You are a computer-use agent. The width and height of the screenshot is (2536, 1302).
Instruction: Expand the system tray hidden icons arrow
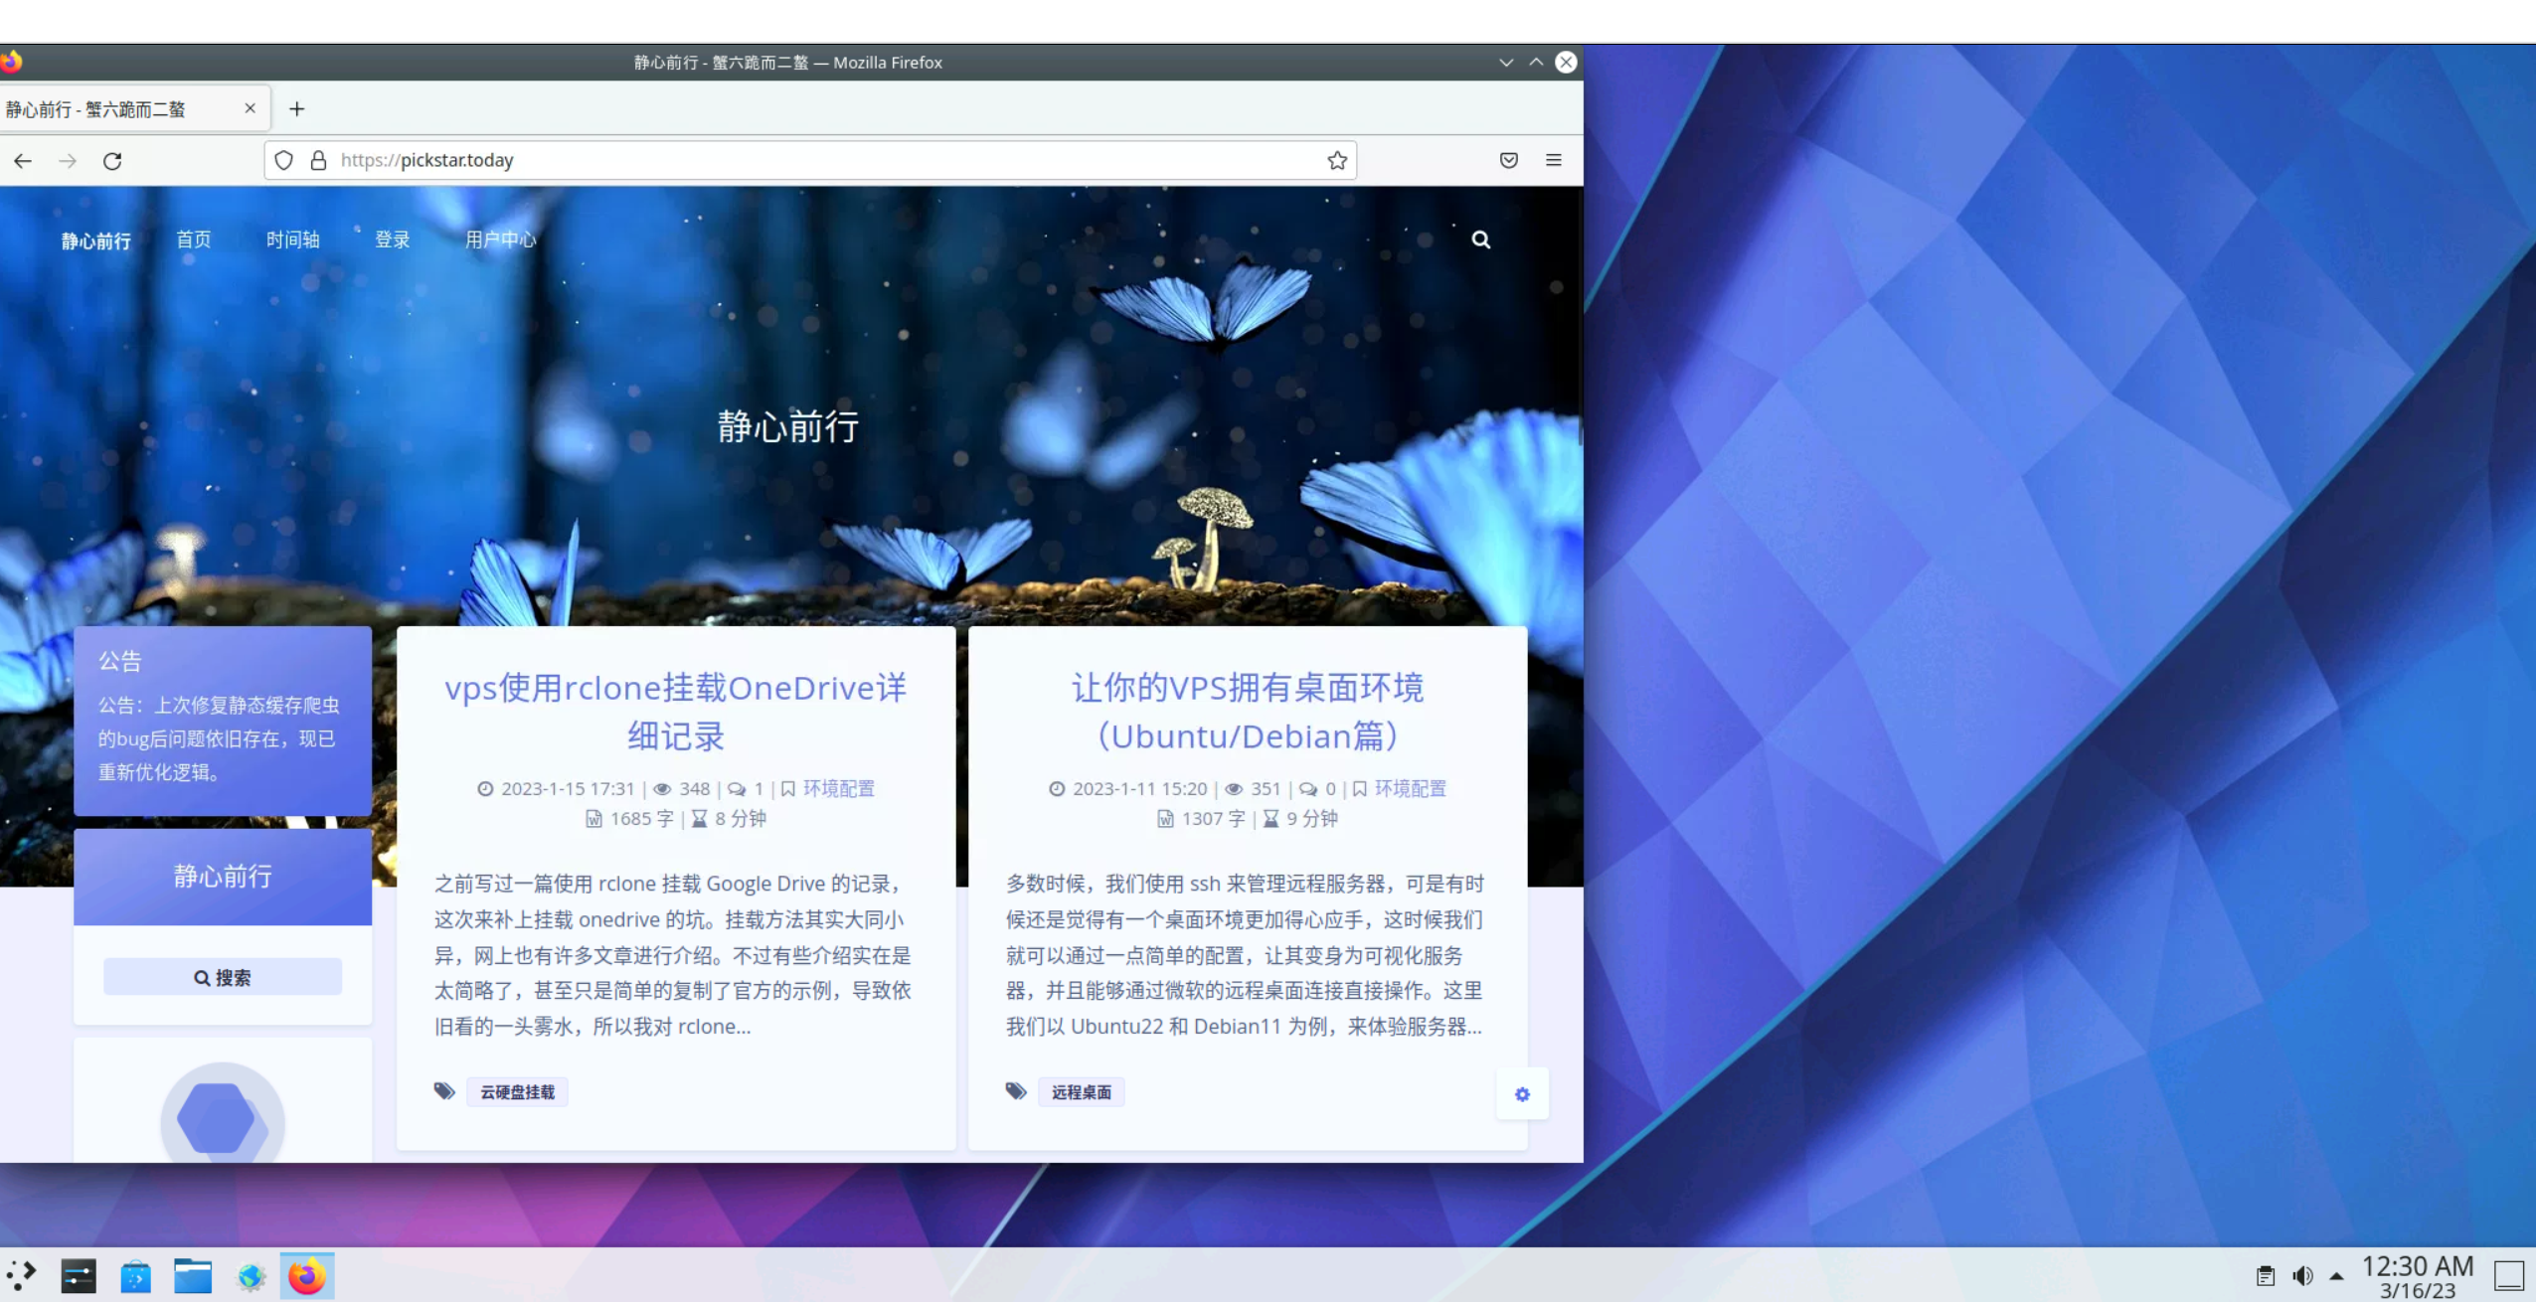click(x=2336, y=1276)
